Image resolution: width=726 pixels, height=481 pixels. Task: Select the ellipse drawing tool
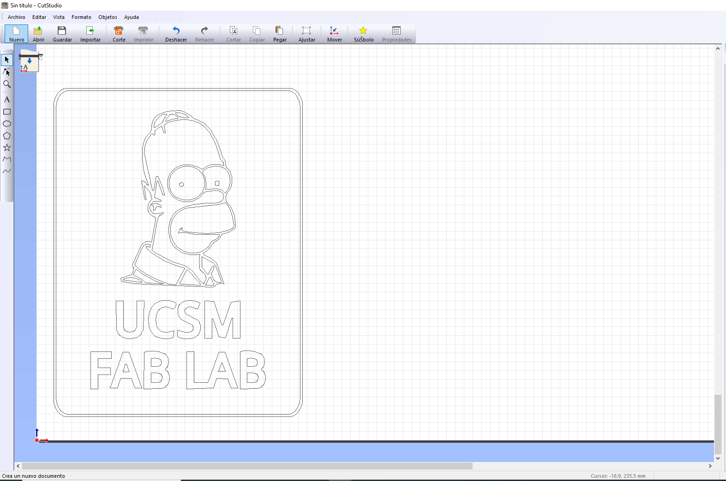pos(7,124)
